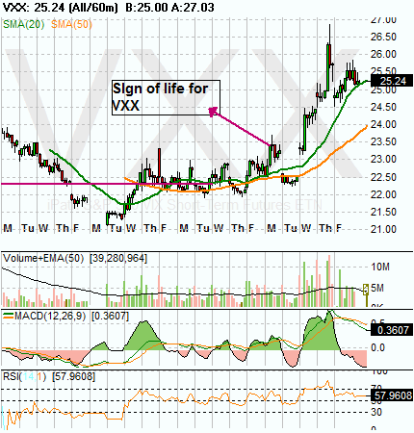Click the 0.0 MACD axis label
Image resolution: width=414 pixels, height=433 pixels.
[x=377, y=347]
